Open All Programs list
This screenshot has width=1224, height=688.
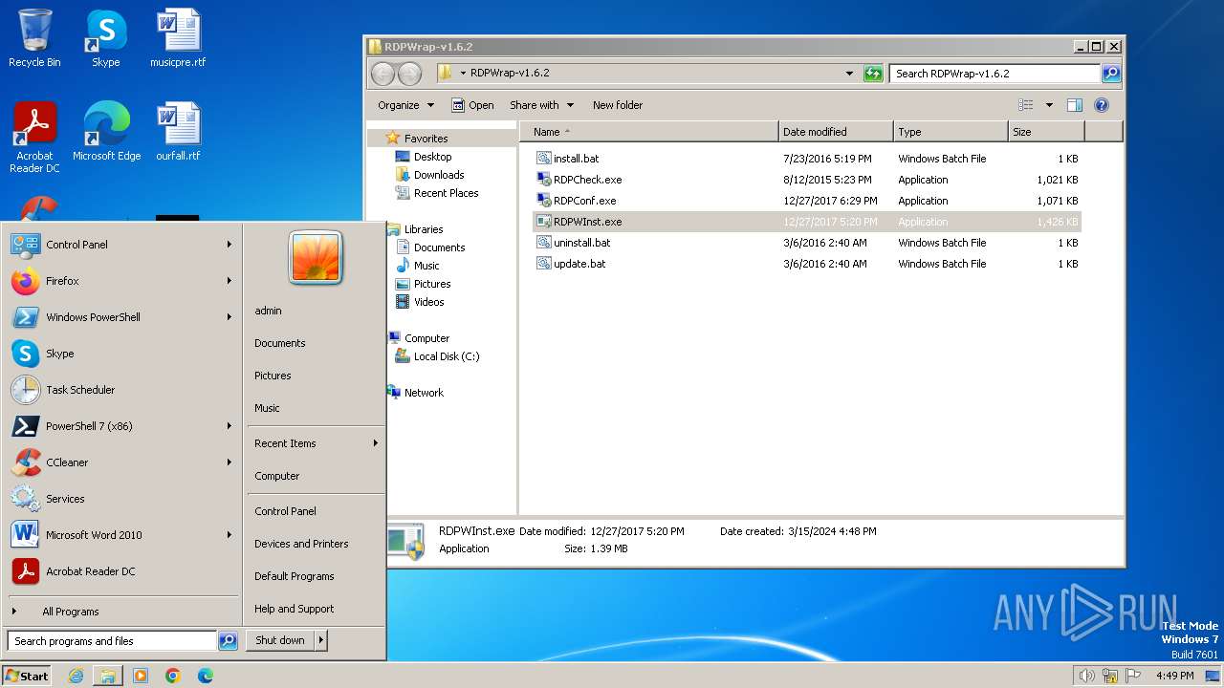coord(122,612)
